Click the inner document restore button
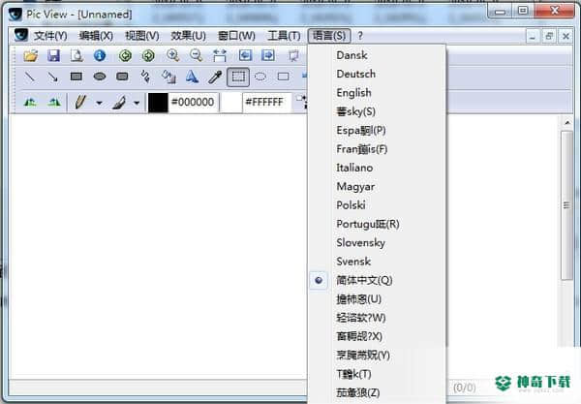Viewport: 581px width, 404px height. (x=549, y=36)
